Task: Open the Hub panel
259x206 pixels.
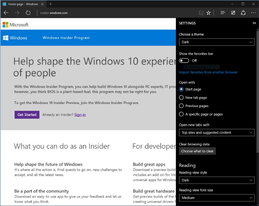Action: [222, 13]
